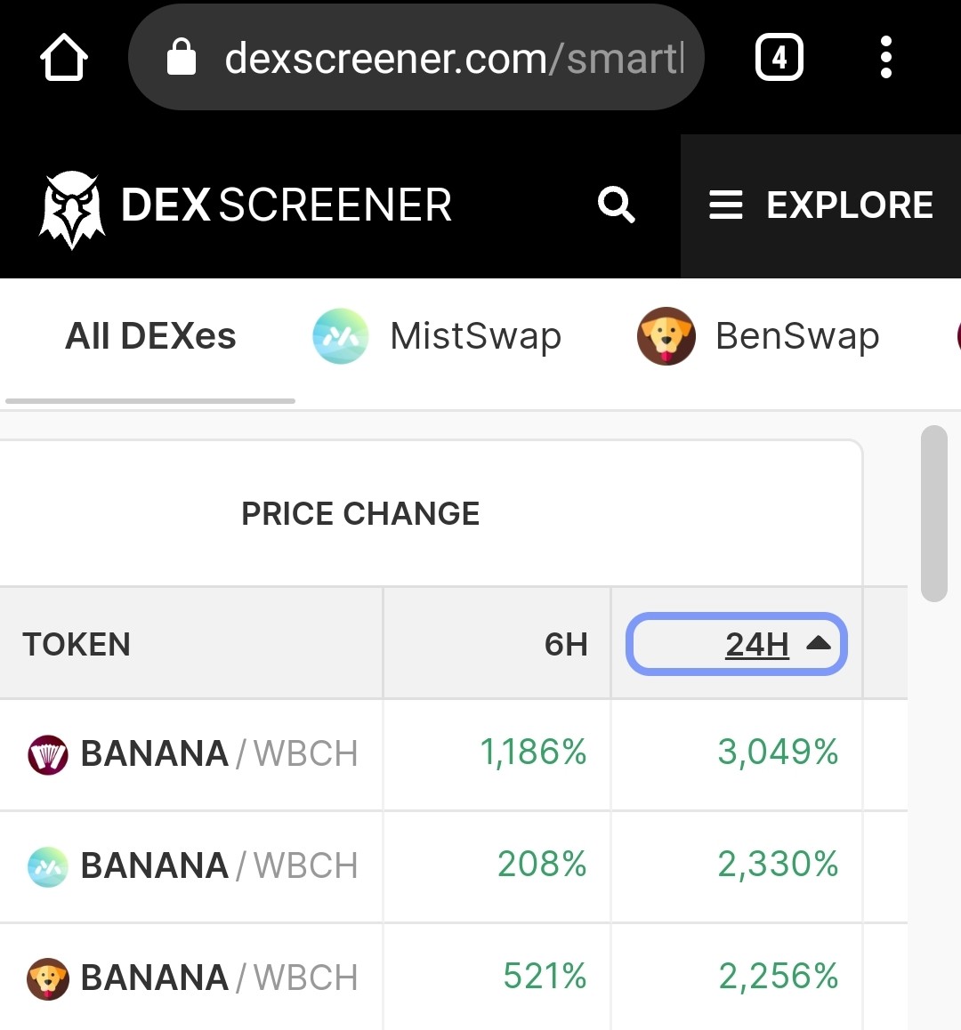Screen dimensions: 961x1030
Task: Sort table by 6H price change
Action: (x=565, y=644)
